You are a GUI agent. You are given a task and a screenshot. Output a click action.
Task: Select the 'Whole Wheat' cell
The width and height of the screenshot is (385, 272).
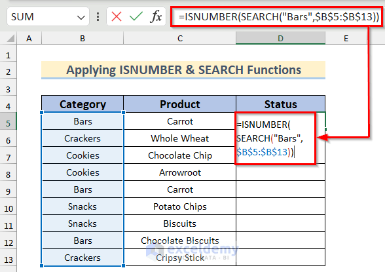180,138
